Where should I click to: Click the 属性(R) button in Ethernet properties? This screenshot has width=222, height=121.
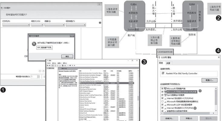coord(209,118)
